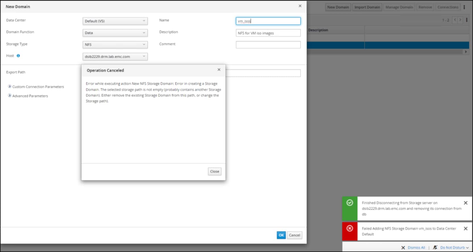Click the New Domain toolbar button
473x252 pixels.
pos(338,7)
